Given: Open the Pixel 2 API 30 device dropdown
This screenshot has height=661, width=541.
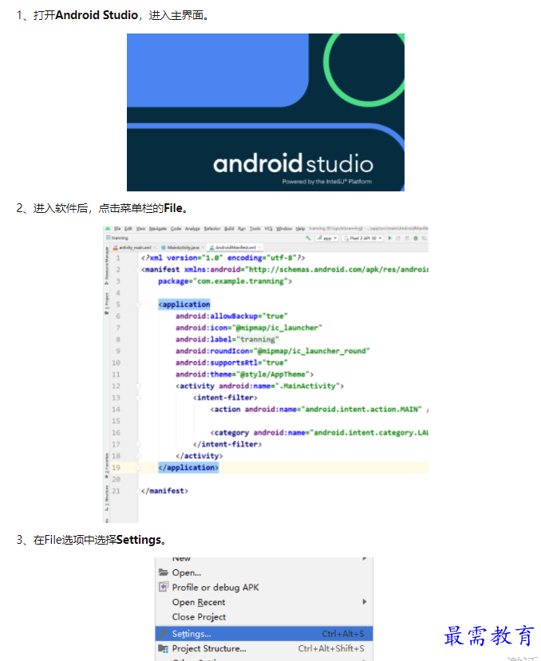Looking at the screenshot, I should pos(363,238).
